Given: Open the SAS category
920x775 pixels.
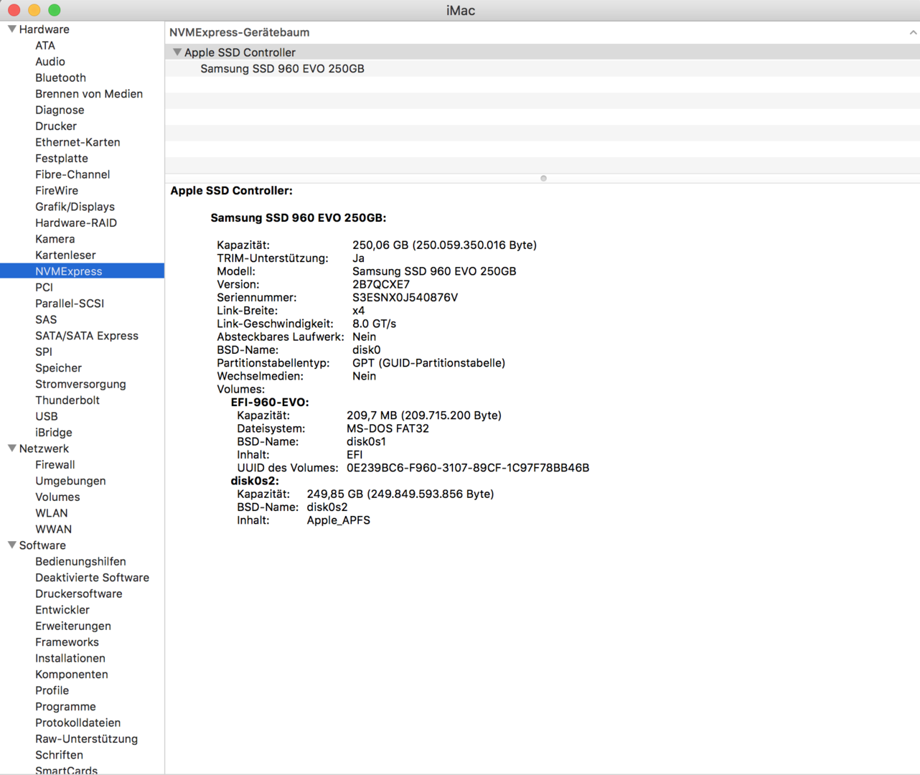Looking at the screenshot, I should (x=46, y=319).
